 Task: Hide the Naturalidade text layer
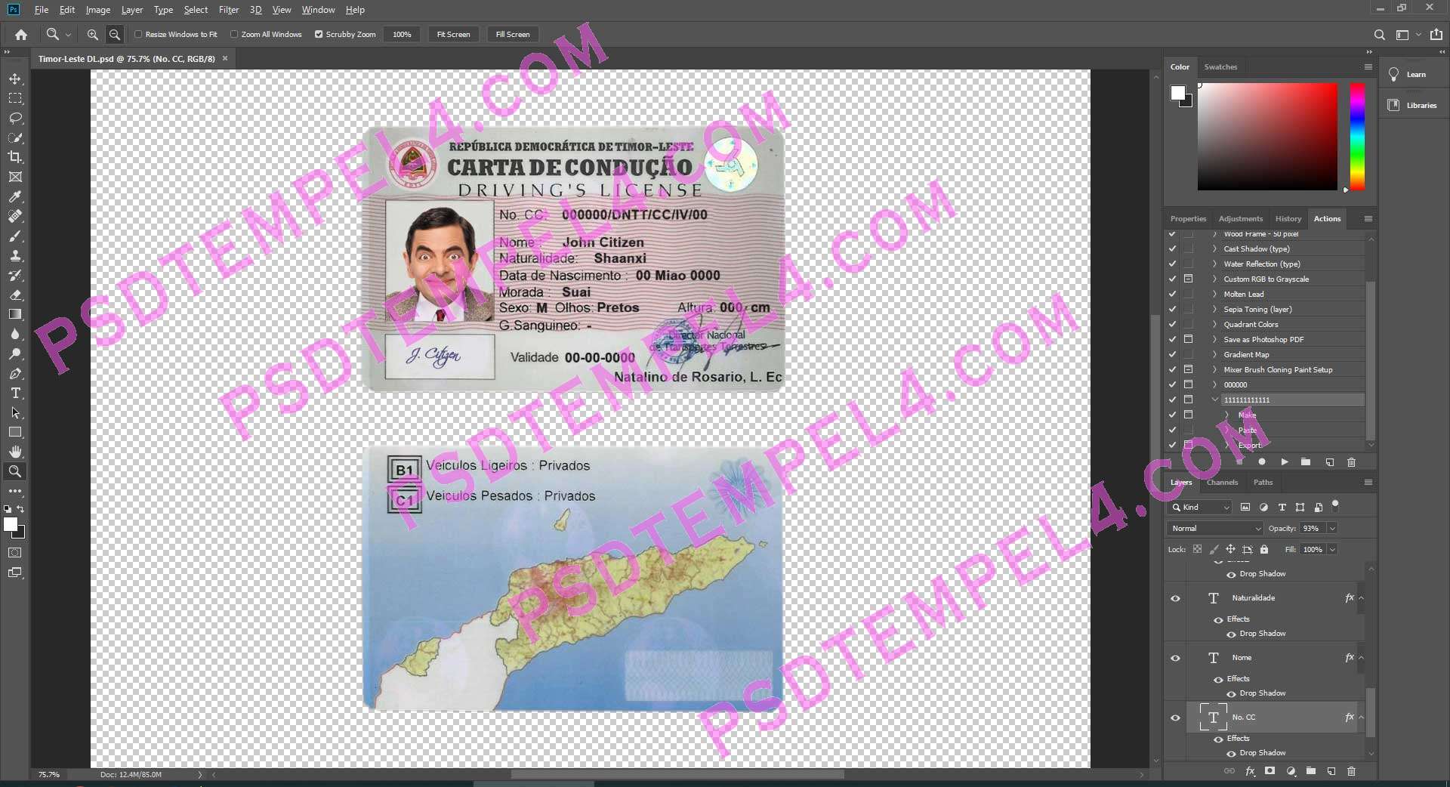(x=1175, y=598)
